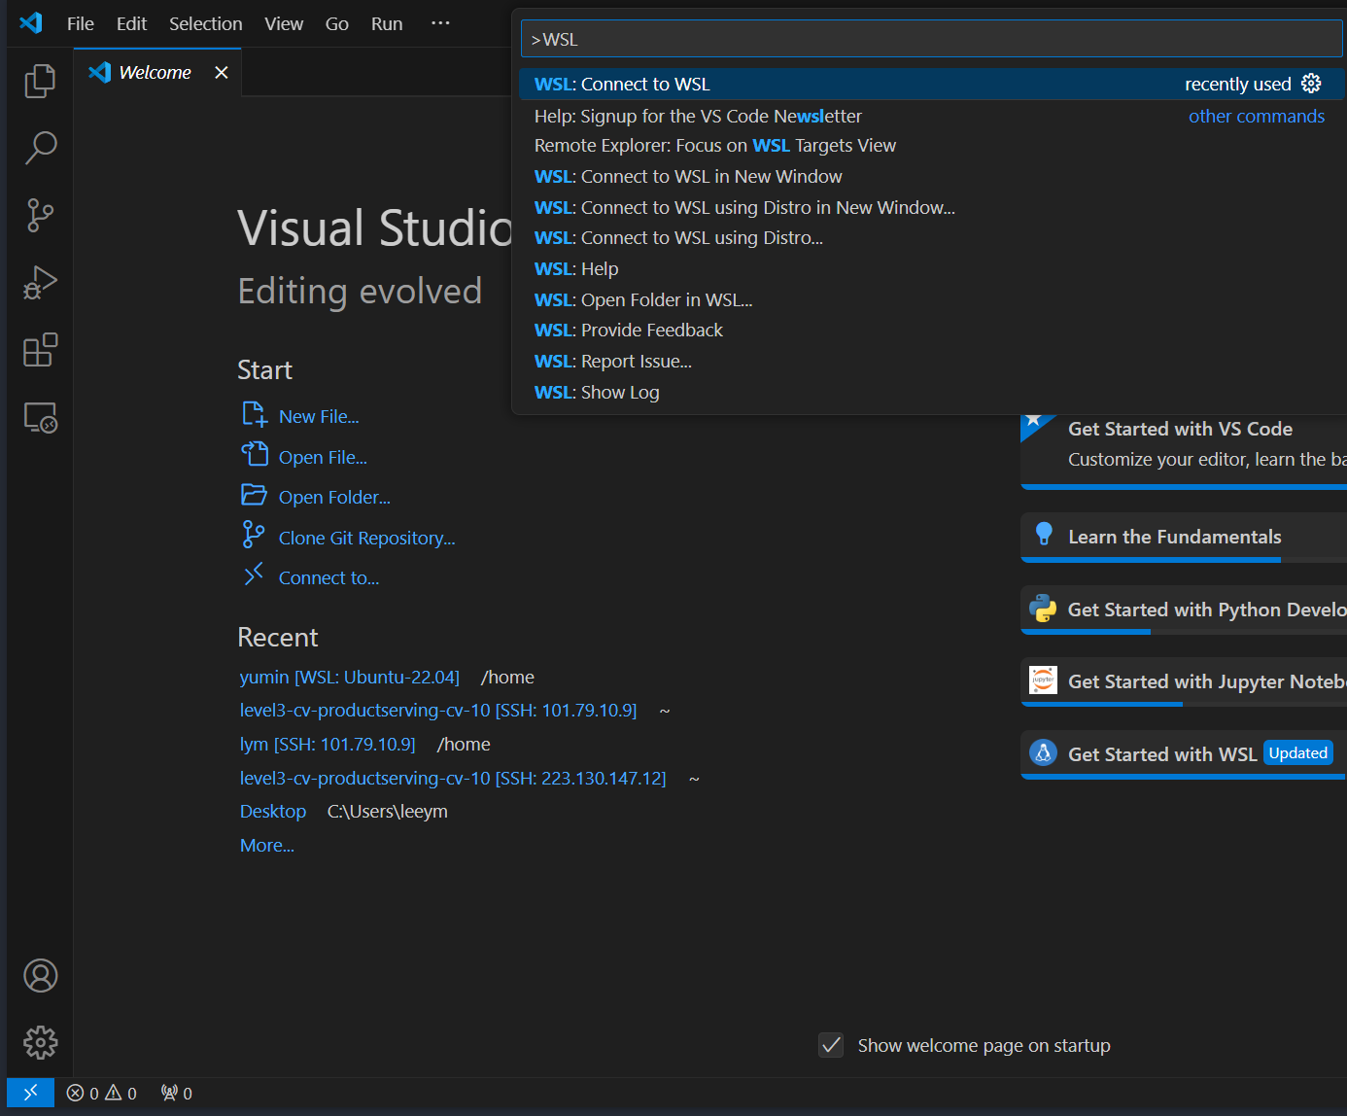Run WSL: Connect to WSL in New Window
This screenshot has height=1116, width=1347.
coord(931,176)
